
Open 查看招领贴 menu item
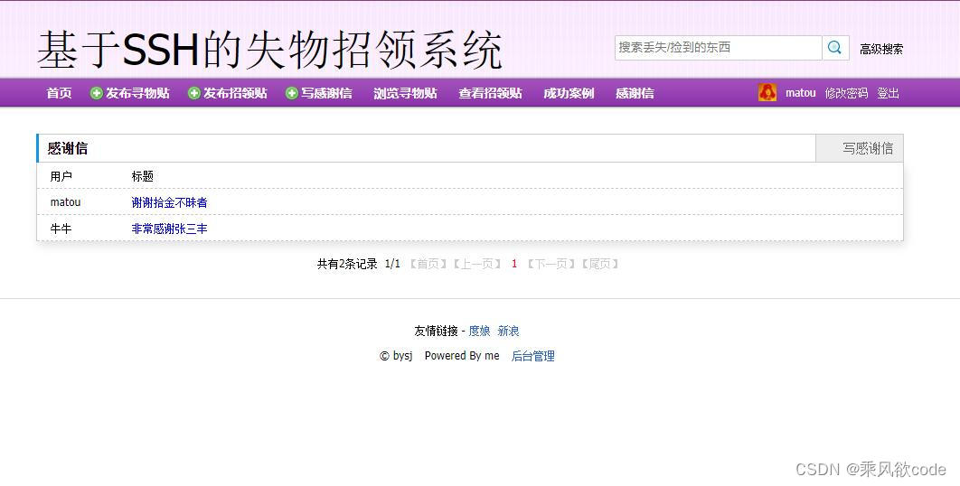click(491, 93)
